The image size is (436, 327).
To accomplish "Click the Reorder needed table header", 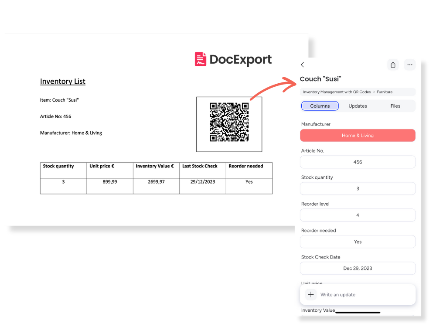I will point(249,170).
